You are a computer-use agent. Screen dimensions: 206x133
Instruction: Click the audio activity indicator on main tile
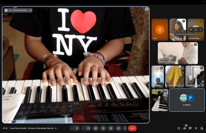coord(147,9)
